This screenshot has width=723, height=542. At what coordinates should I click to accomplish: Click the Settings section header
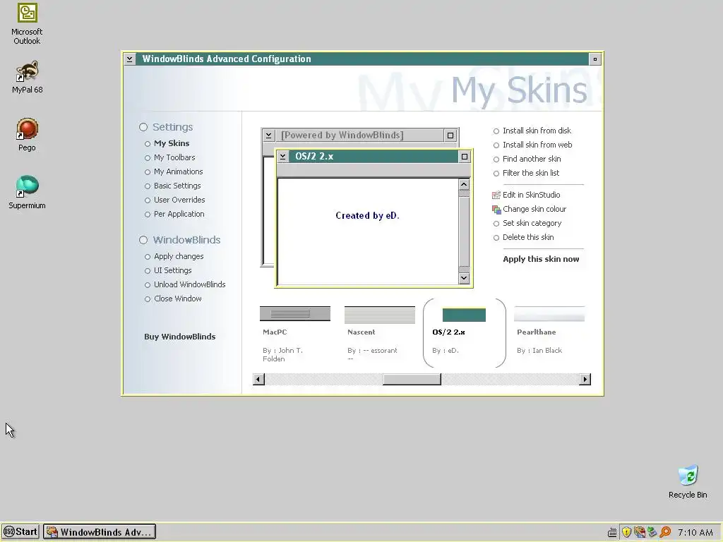[166, 127]
